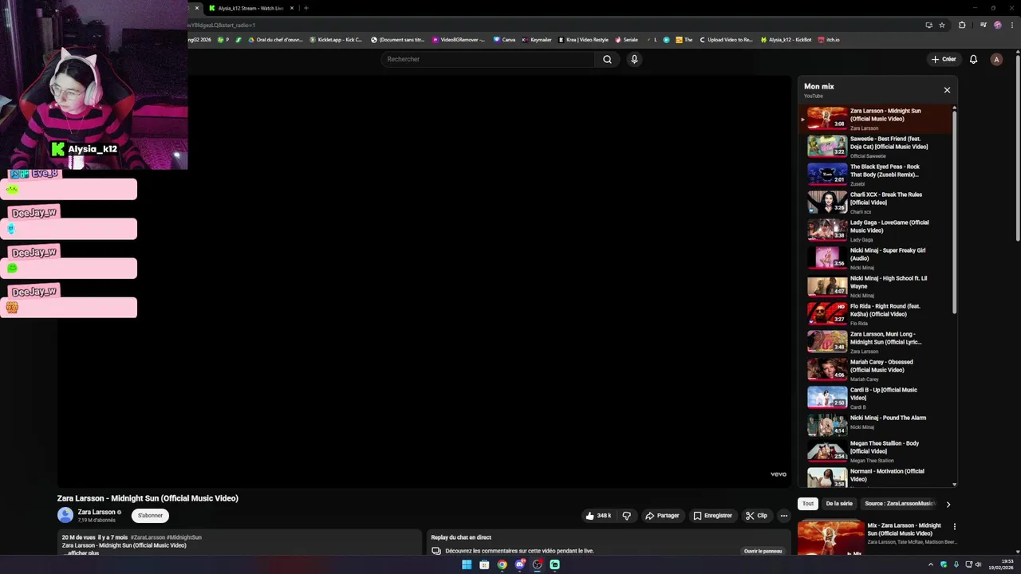
Task: Click Enregistrer to save the video
Action: click(712, 516)
